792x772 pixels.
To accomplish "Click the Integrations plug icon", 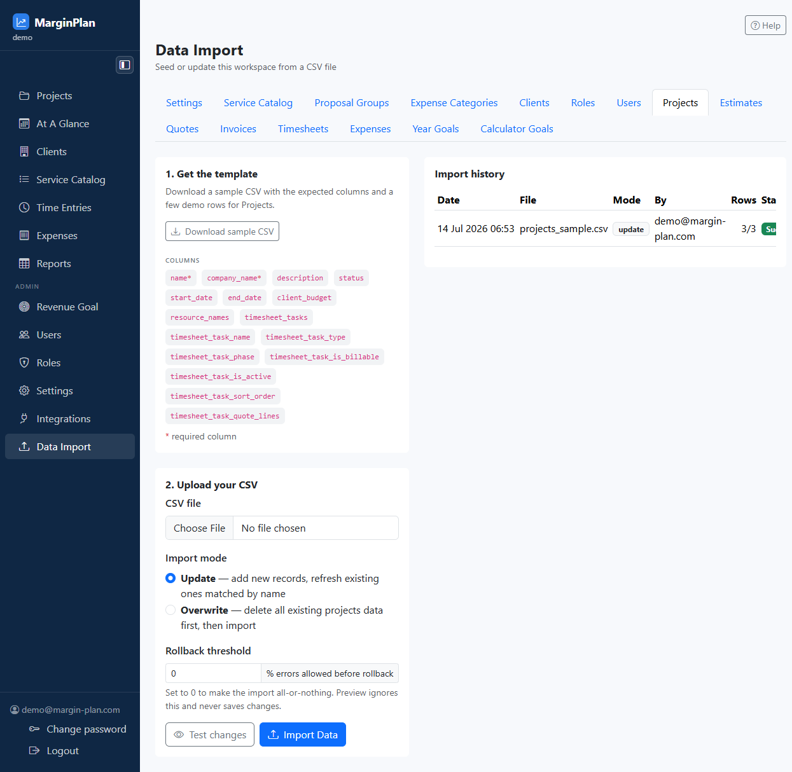I will [24, 418].
